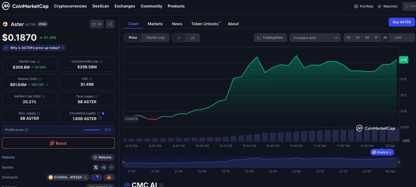The image size is (416, 187).
Task: Expand more socials chevron
Action: tap(111, 167)
